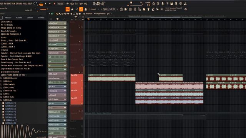Open the tempo tapper icon
Viewport: 246px width, 138px height.
pos(153,9)
